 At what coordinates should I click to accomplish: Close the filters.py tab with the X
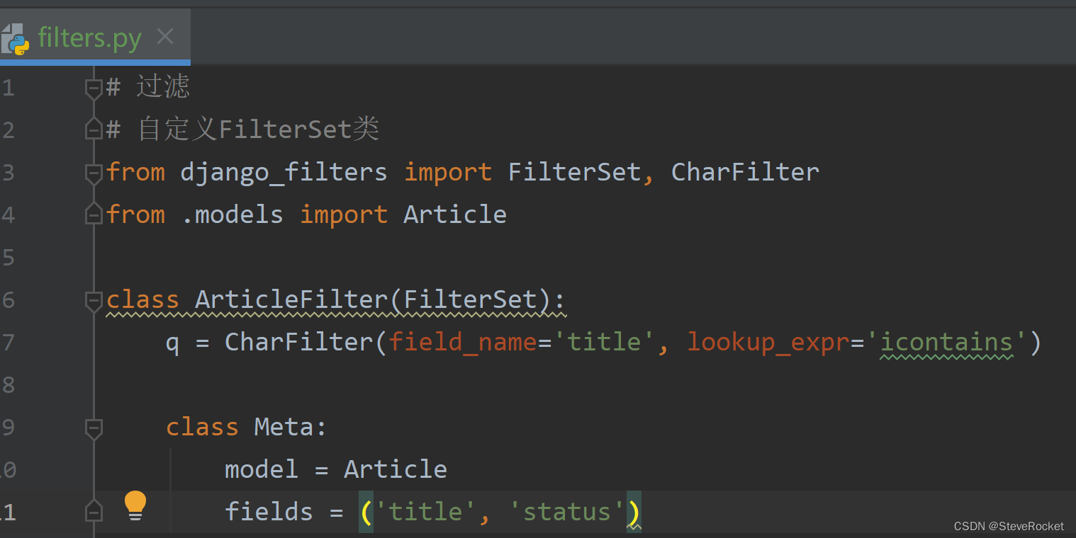pos(164,38)
